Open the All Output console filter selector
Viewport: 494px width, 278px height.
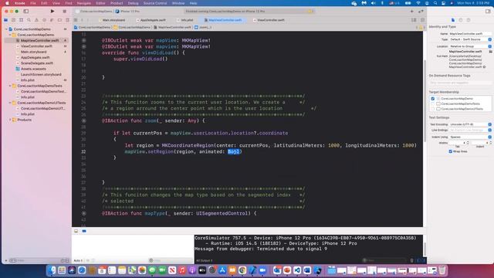pyautogui.click(x=204, y=261)
